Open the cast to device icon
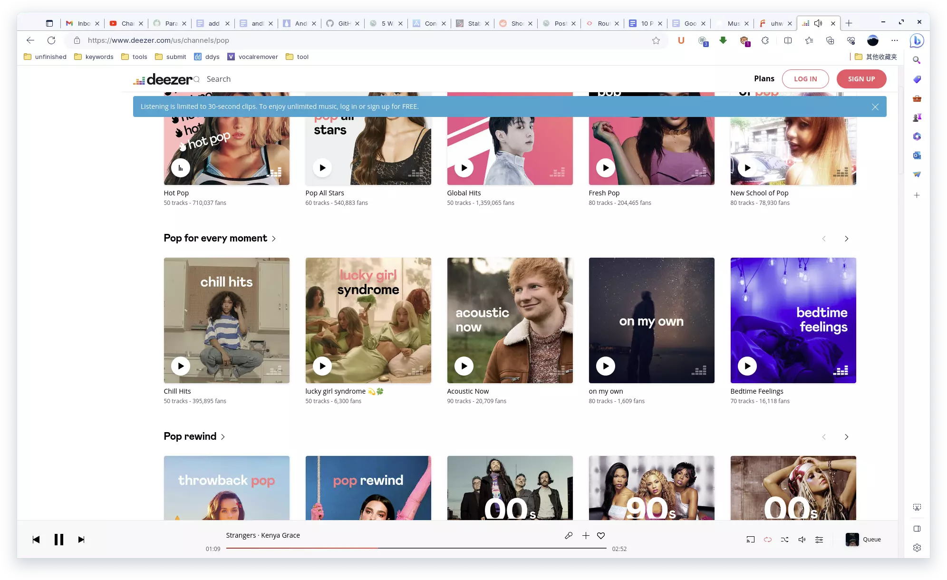The width and height of the screenshot is (947, 580). (750, 539)
